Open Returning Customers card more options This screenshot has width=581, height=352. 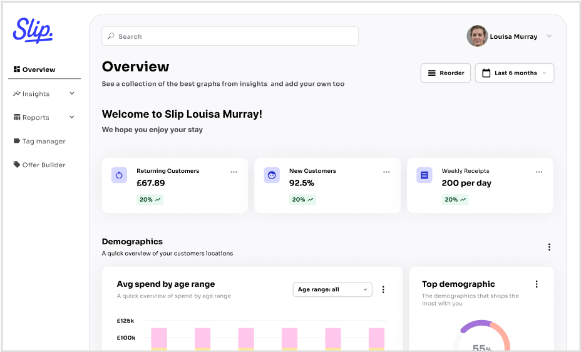[x=234, y=172]
